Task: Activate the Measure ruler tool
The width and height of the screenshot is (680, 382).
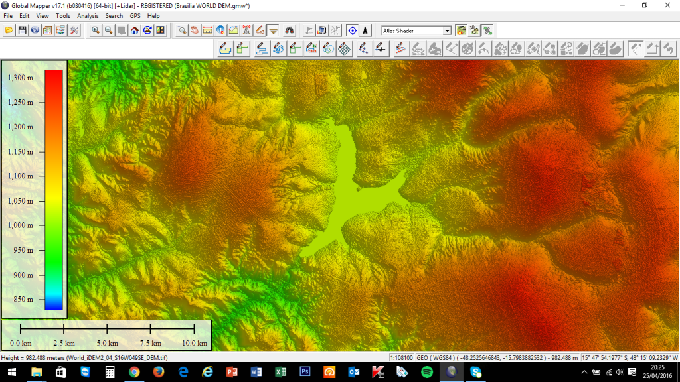Action: (x=208, y=31)
